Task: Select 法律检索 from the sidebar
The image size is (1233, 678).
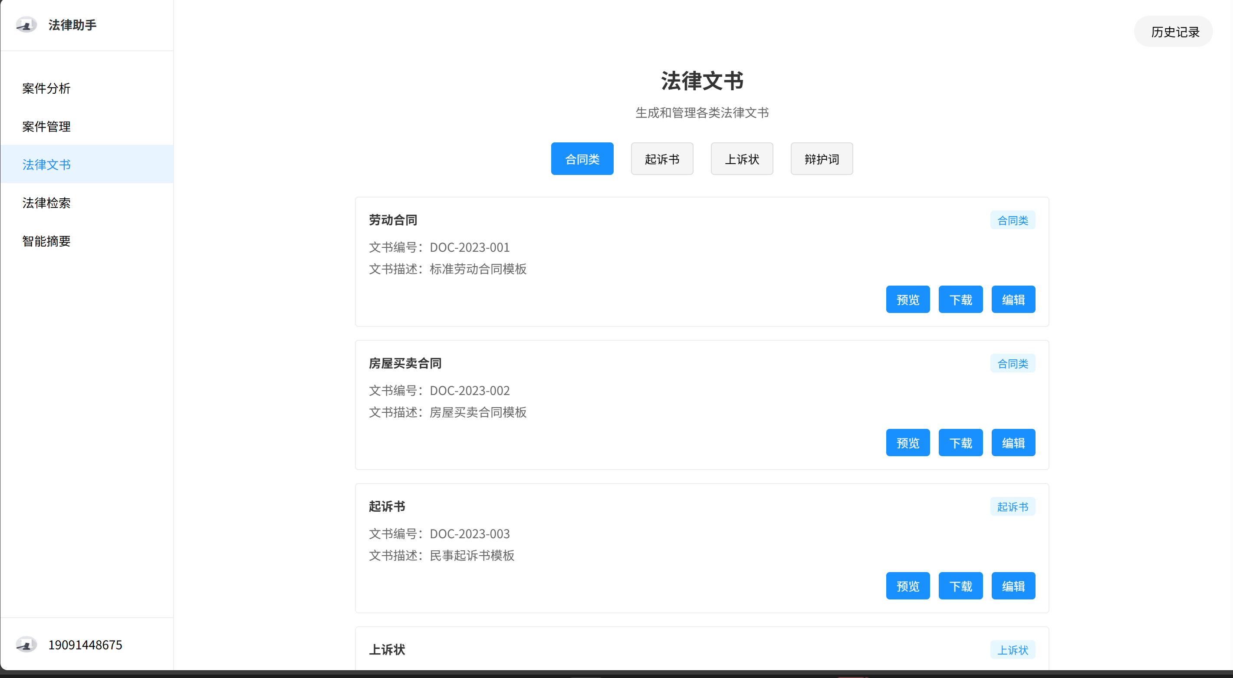Action: click(x=46, y=203)
